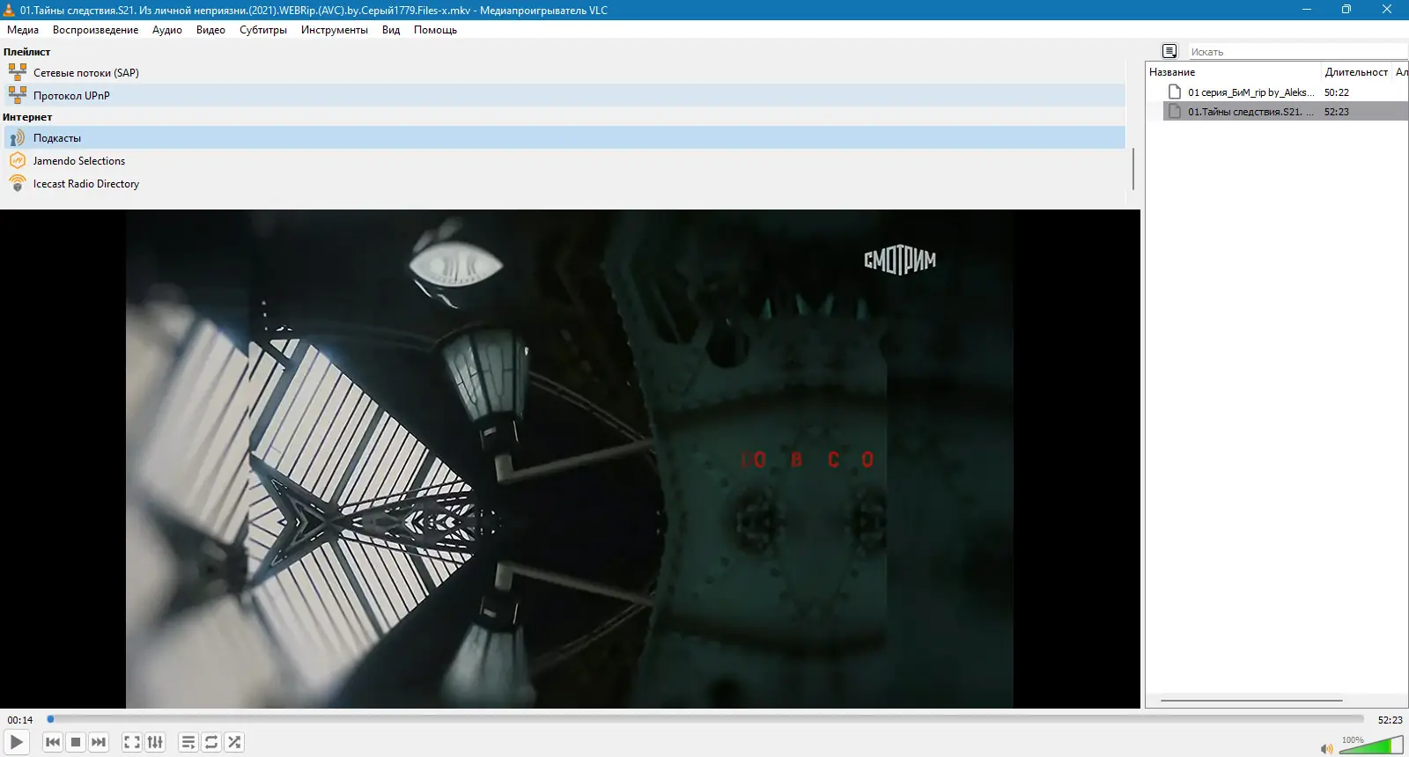Open the Видео menu
The image size is (1409, 757).
(x=210, y=30)
